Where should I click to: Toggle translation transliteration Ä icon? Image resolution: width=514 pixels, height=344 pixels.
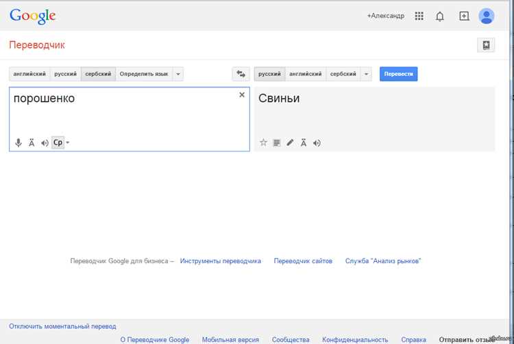point(304,143)
